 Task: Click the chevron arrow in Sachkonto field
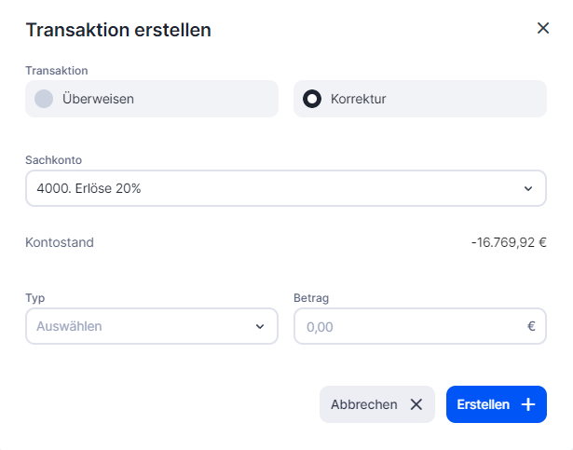click(528, 188)
